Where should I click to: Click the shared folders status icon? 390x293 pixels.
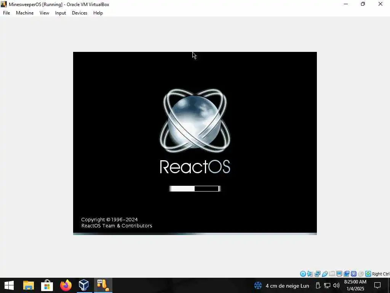[x=332, y=274]
